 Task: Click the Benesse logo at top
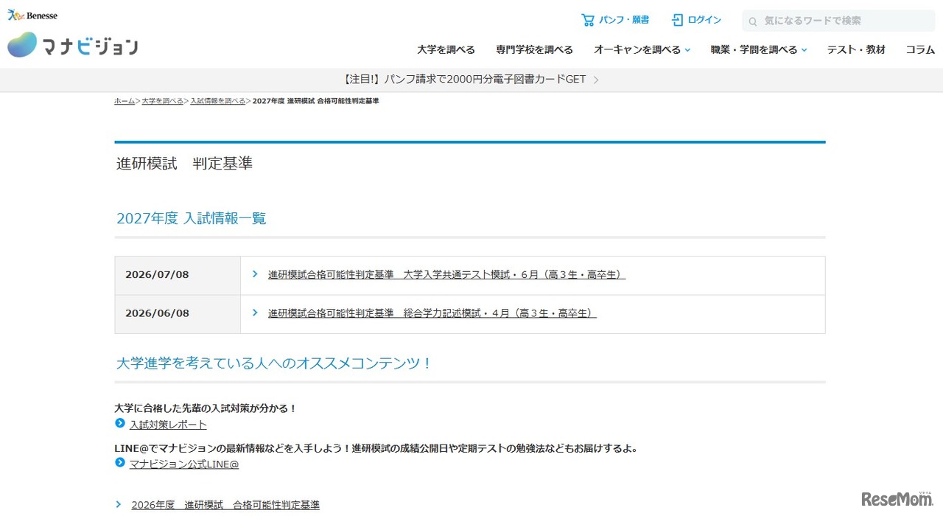pyautogui.click(x=32, y=15)
